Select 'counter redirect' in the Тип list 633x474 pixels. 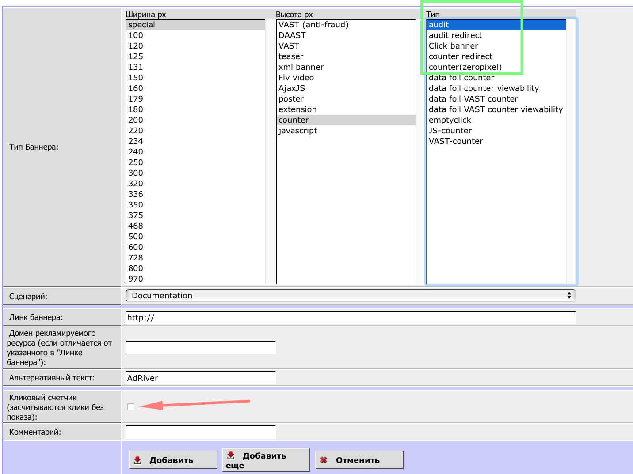[496, 56]
